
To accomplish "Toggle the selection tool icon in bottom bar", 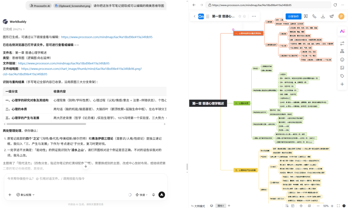I will (x=287, y=206).
